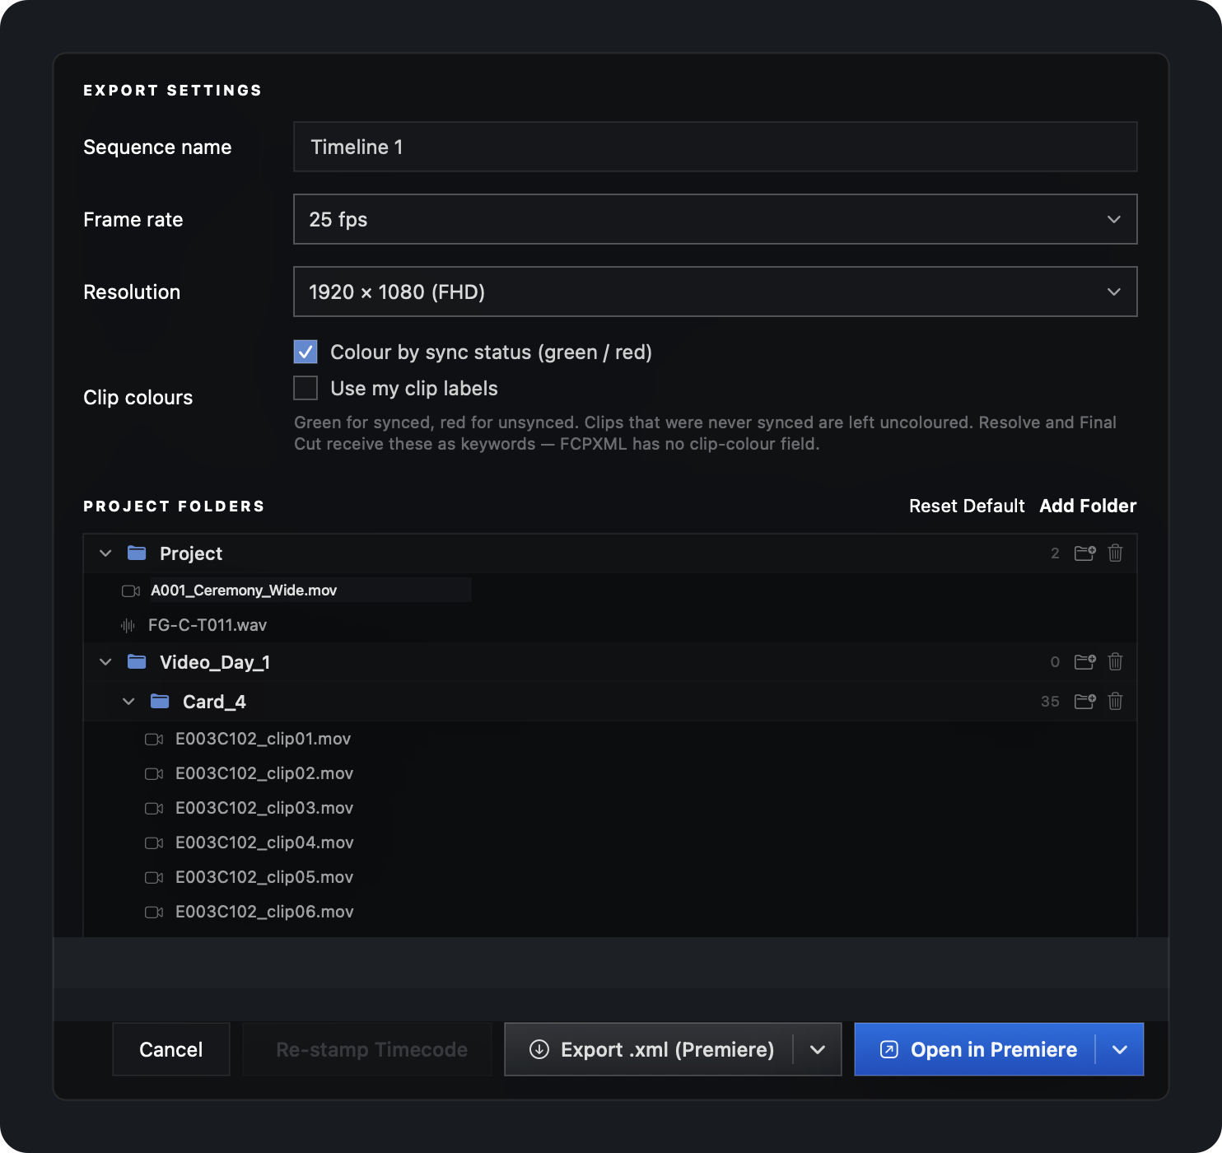Click Card_4 item count 35

(x=1050, y=702)
